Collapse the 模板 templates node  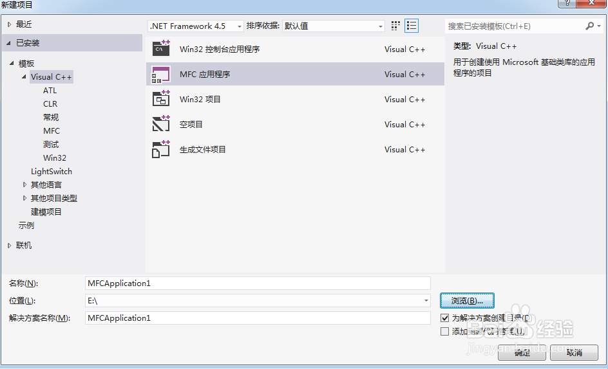coord(12,63)
